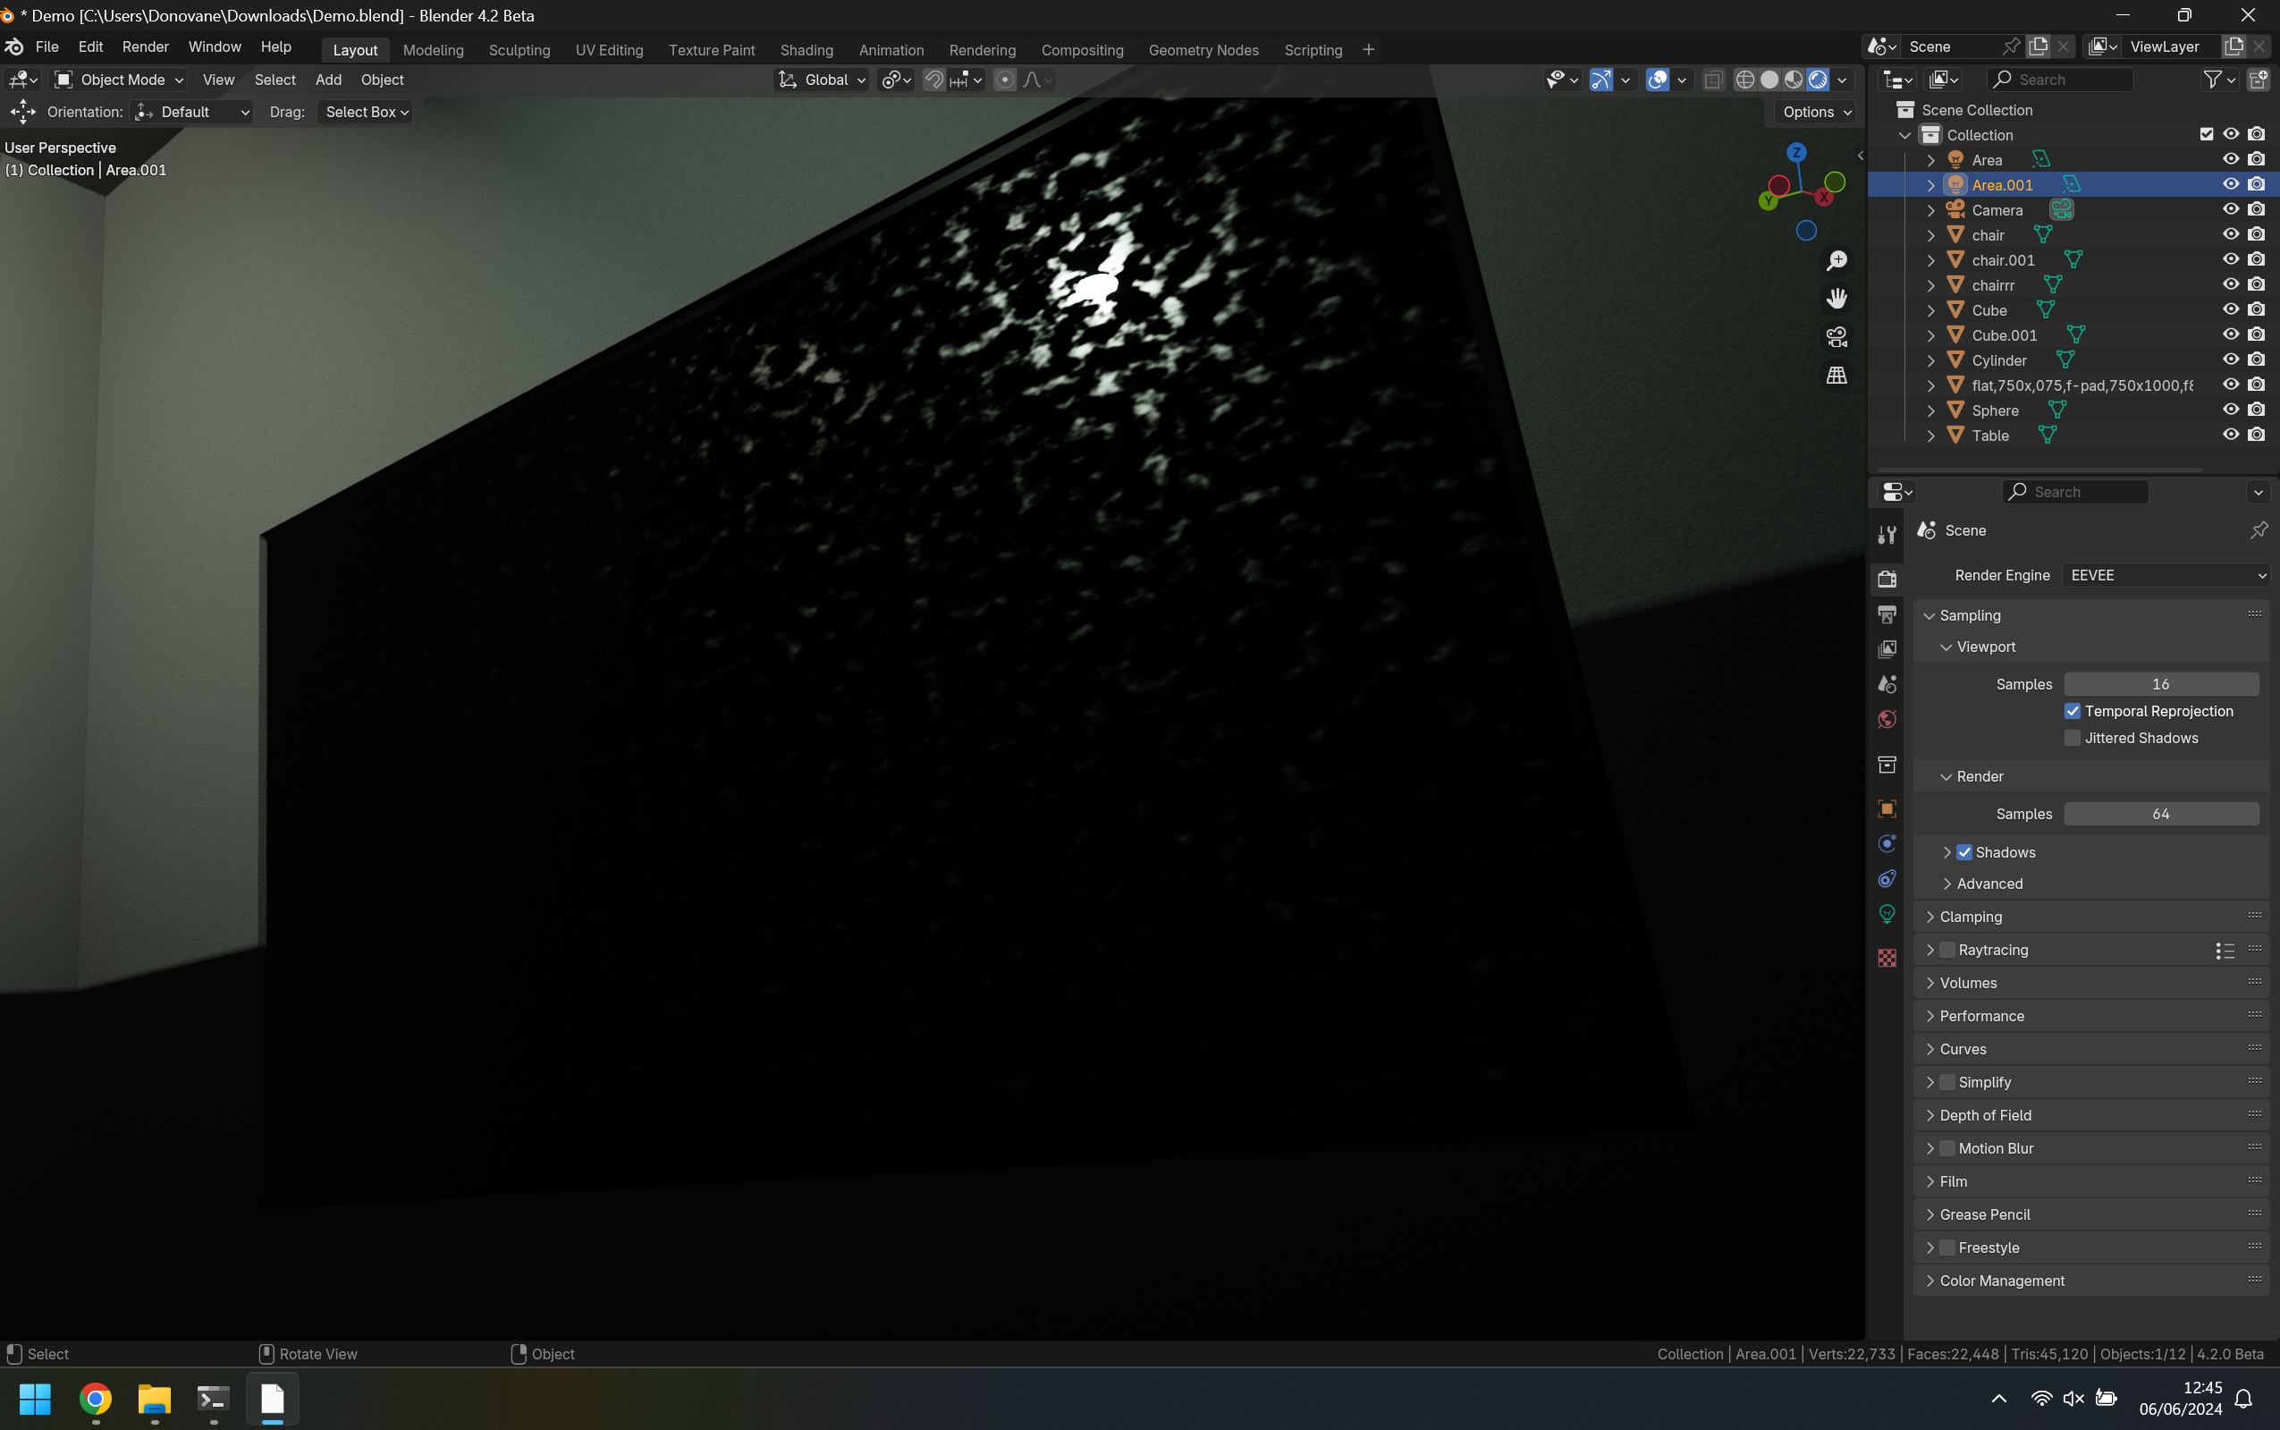Image resolution: width=2280 pixels, height=1430 pixels.
Task: Open the viewport Add menu
Action: pos(328,80)
